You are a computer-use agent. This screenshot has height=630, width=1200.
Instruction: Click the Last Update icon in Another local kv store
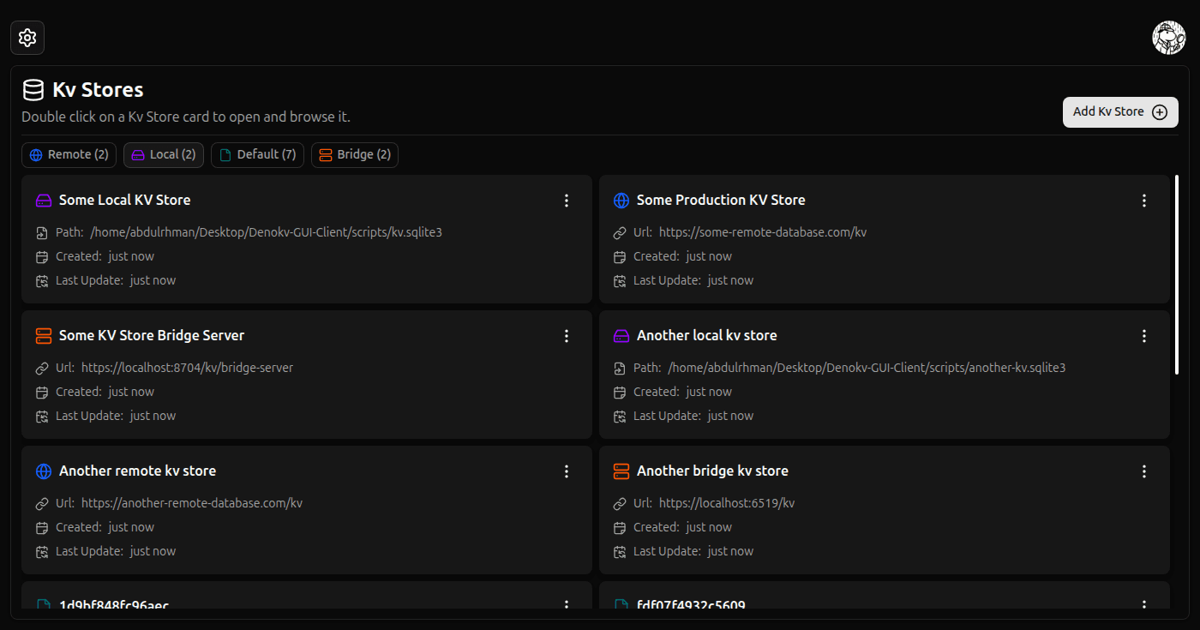tap(620, 416)
